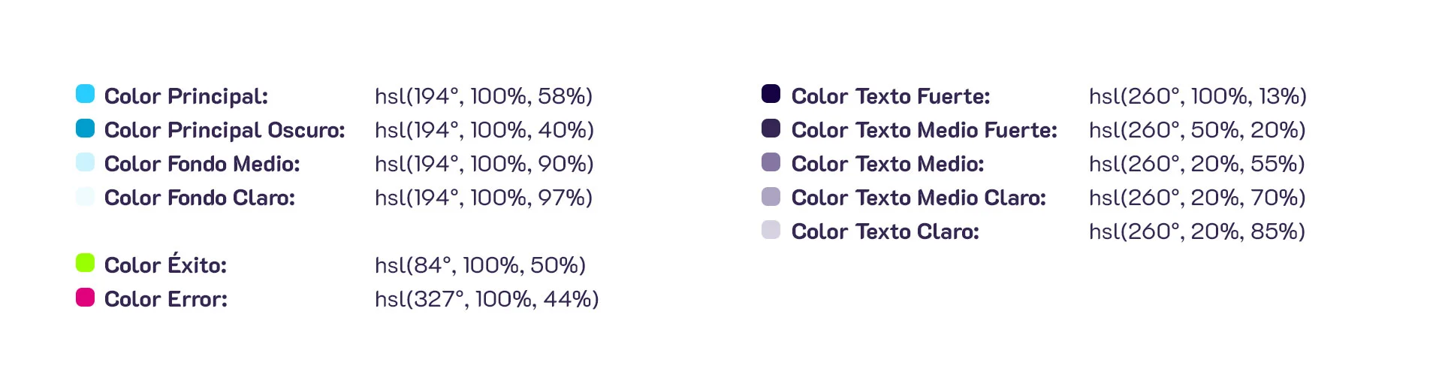Pick the Color Texto Medio swatch

[x=771, y=162]
